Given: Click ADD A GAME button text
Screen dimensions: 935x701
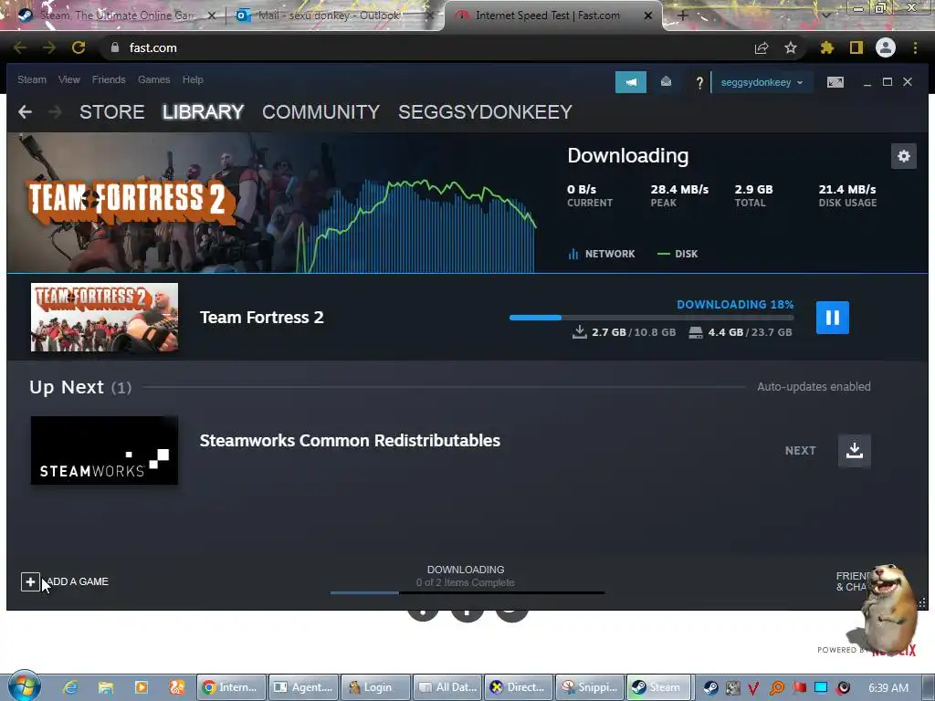Looking at the screenshot, I should pyautogui.click(x=78, y=581).
